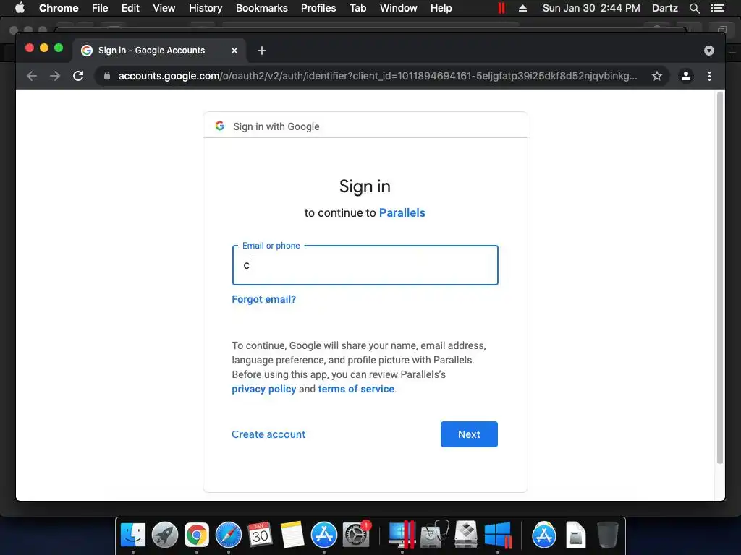Open the Parallels link in heading
The width and height of the screenshot is (741, 555).
click(402, 213)
